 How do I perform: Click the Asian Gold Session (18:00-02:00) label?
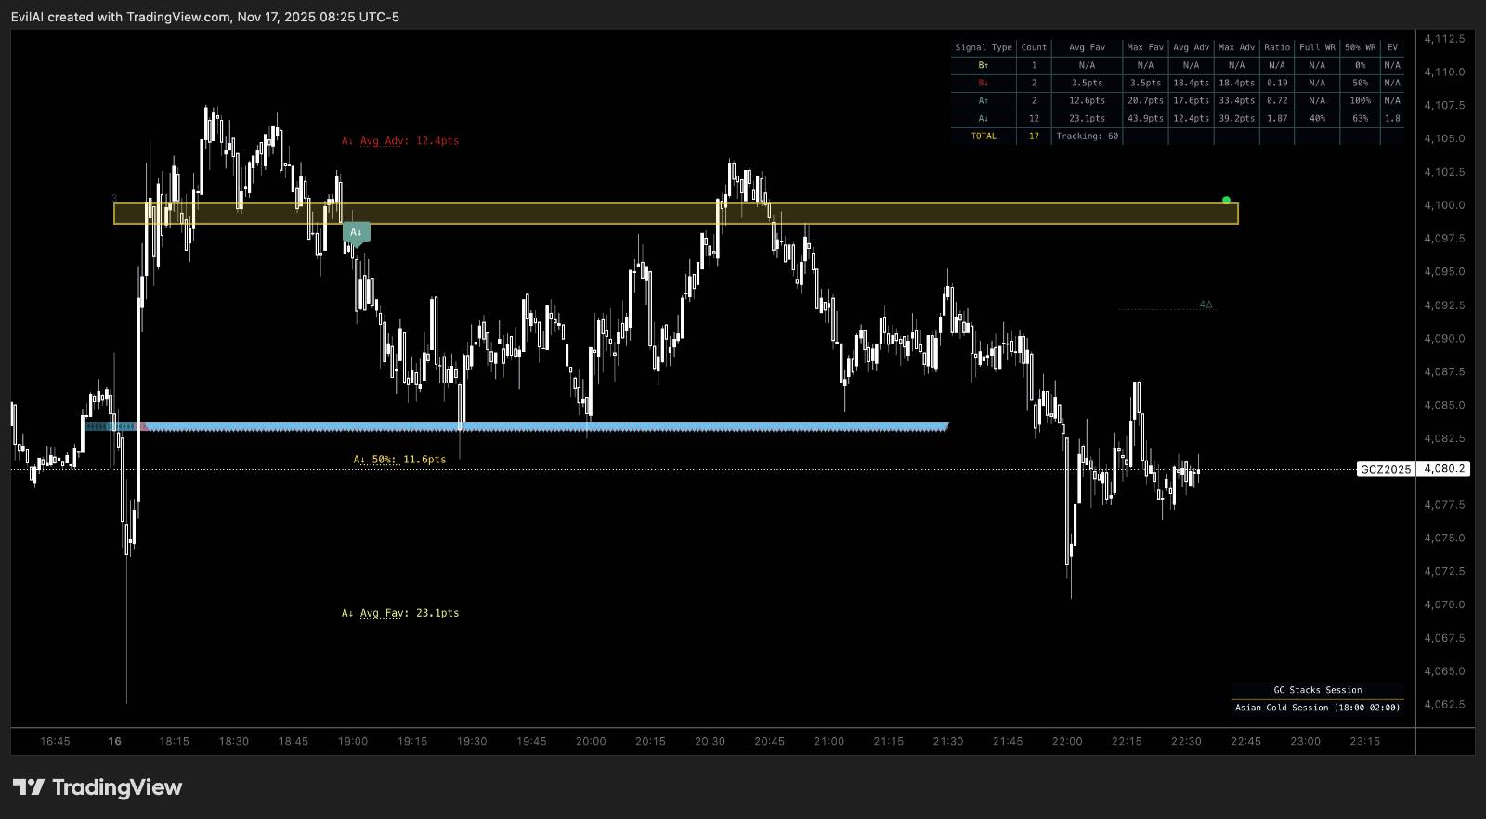pyautogui.click(x=1317, y=708)
